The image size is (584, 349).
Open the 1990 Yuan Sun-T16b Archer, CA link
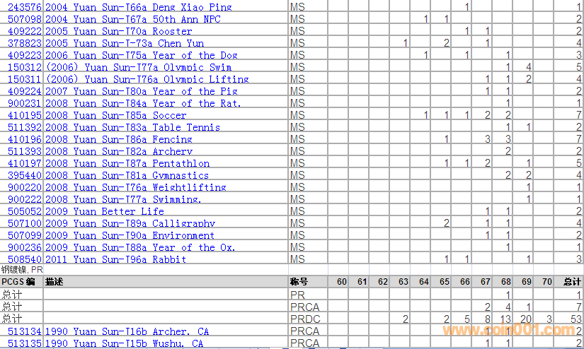click(x=127, y=331)
